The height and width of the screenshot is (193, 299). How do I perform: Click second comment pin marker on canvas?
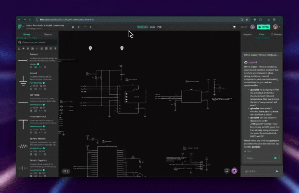point(122,48)
